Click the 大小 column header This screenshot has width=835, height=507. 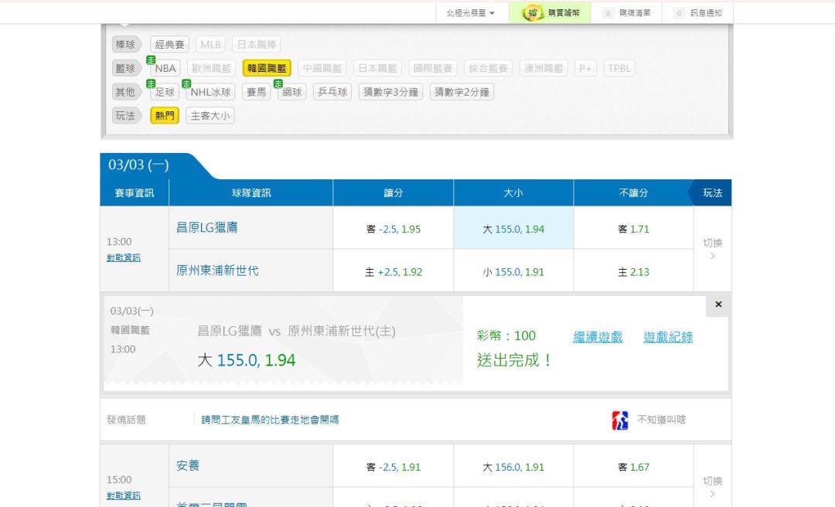513,192
